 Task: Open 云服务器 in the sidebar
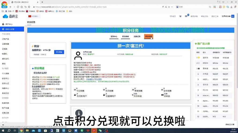click(5, 44)
